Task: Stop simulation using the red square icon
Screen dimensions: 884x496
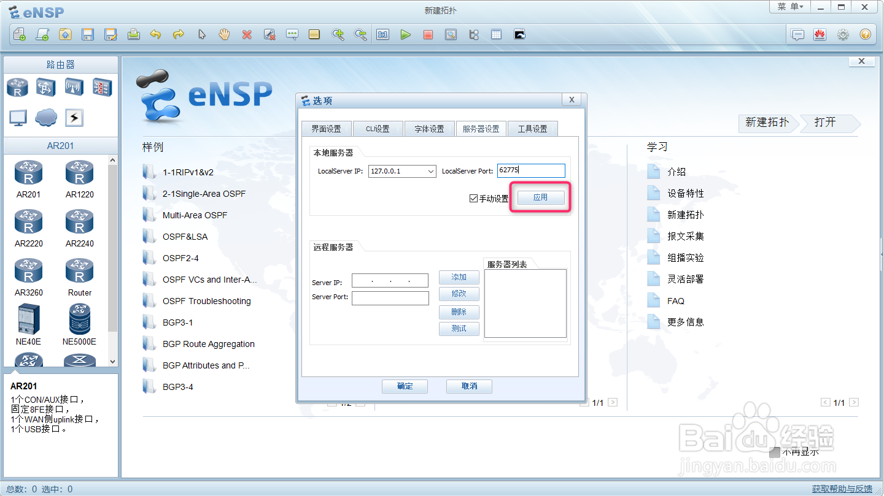Action: [428, 34]
